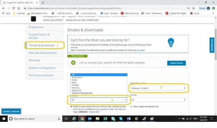Open a new browser tab
Viewport: 217px width, 128px height.
coord(43,3)
